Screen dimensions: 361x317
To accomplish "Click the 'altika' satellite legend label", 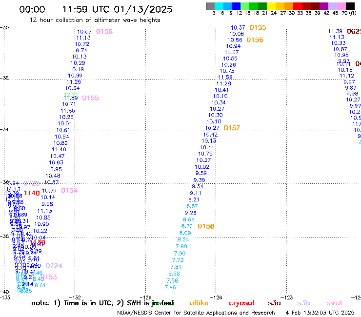I will coord(199,303).
